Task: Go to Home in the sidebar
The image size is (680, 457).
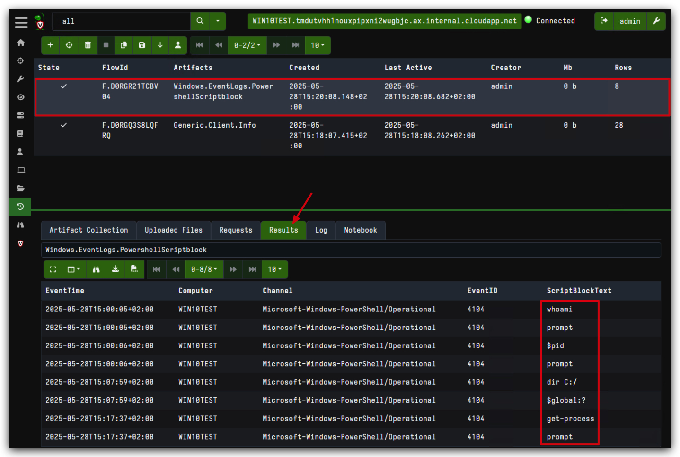Action: (20, 43)
